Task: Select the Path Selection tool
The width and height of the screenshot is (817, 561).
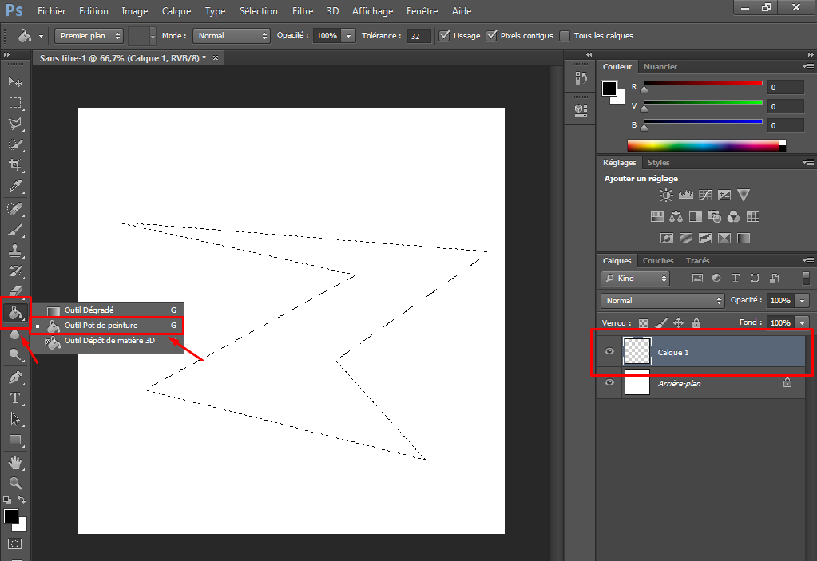Action: pyautogui.click(x=15, y=419)
